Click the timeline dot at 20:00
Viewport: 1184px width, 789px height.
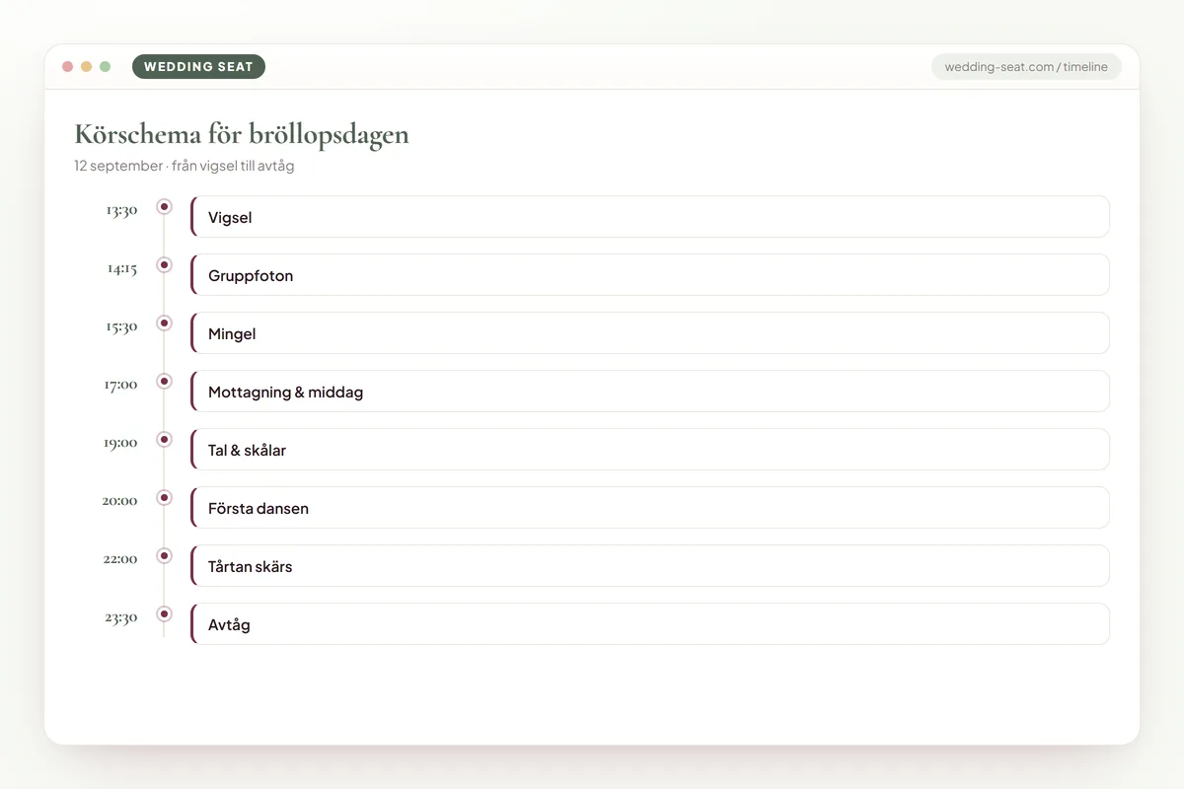tap(164, 497)
